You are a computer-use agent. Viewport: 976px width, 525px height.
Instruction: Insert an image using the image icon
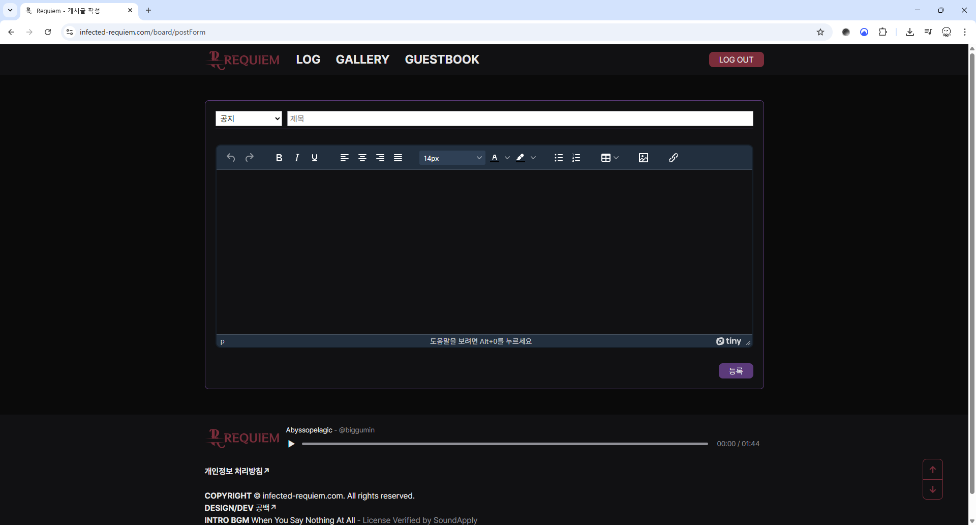pyautogui.click(x=643, y=158)
